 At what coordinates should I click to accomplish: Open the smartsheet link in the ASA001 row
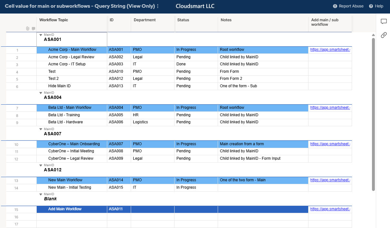(330, 50)
